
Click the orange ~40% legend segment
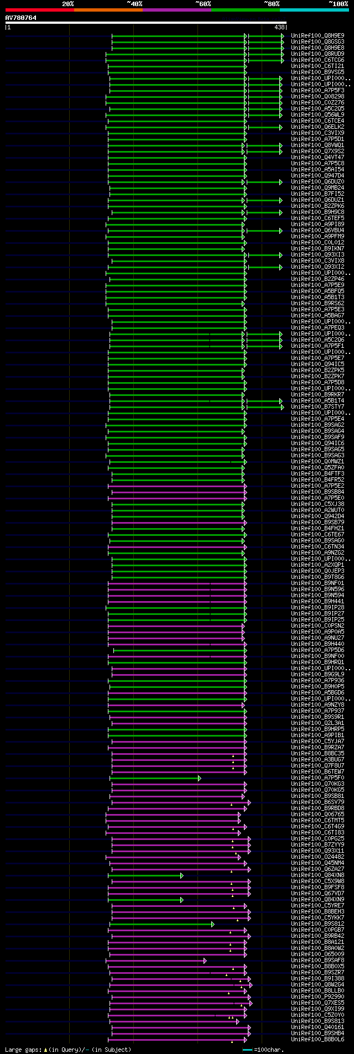(x=108, y=10)
